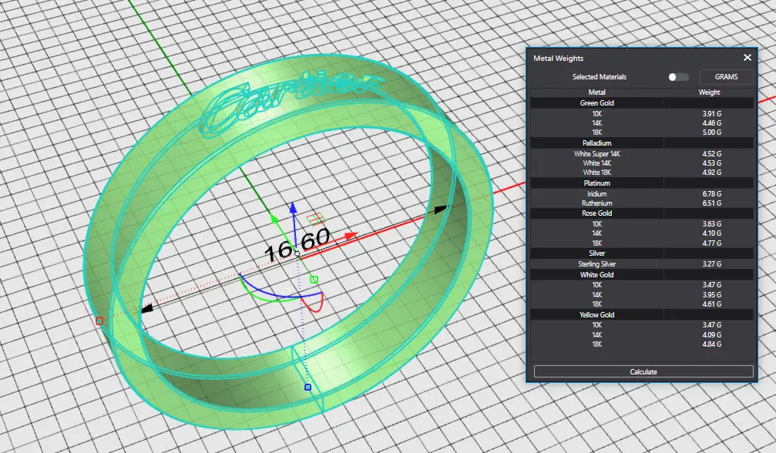776x453 pixels.
Task: Click the Yellow Gold 14K 4.09 G value
Action: (x=712, y=335)
